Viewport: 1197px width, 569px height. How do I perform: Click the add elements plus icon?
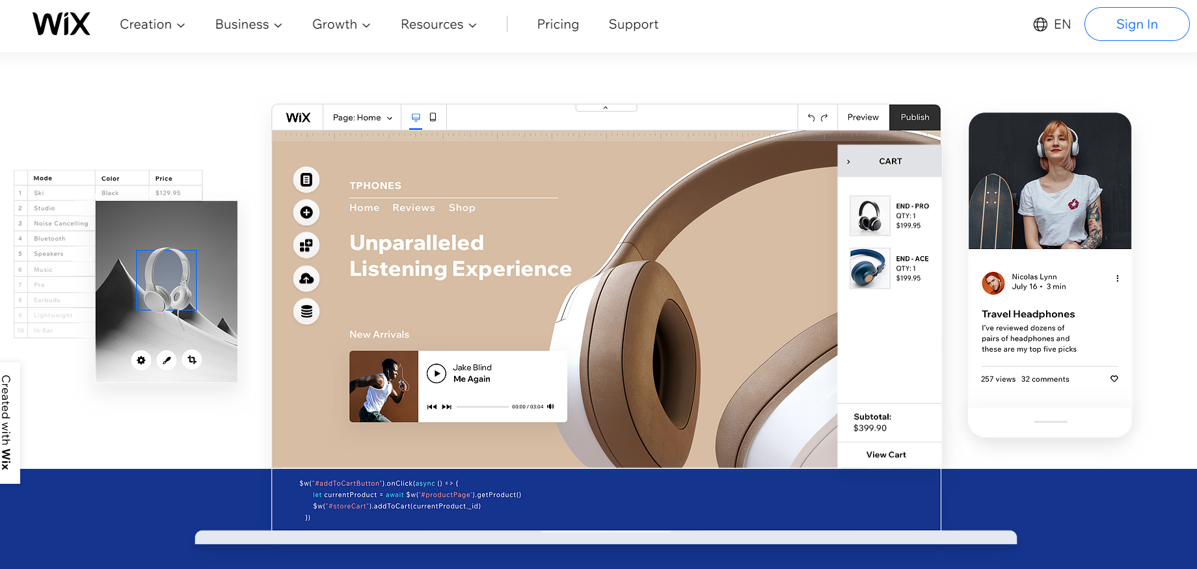(306, 212)
